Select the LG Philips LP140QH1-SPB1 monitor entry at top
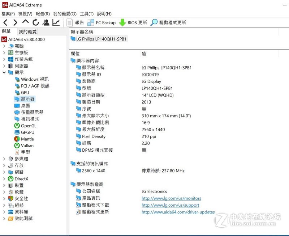 point(101,39)
